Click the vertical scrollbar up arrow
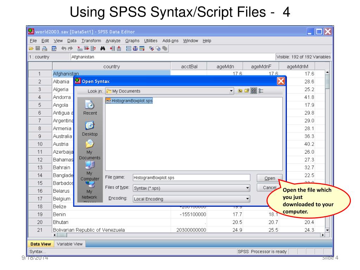Viewport: 360px width, 270px height. 327,72
